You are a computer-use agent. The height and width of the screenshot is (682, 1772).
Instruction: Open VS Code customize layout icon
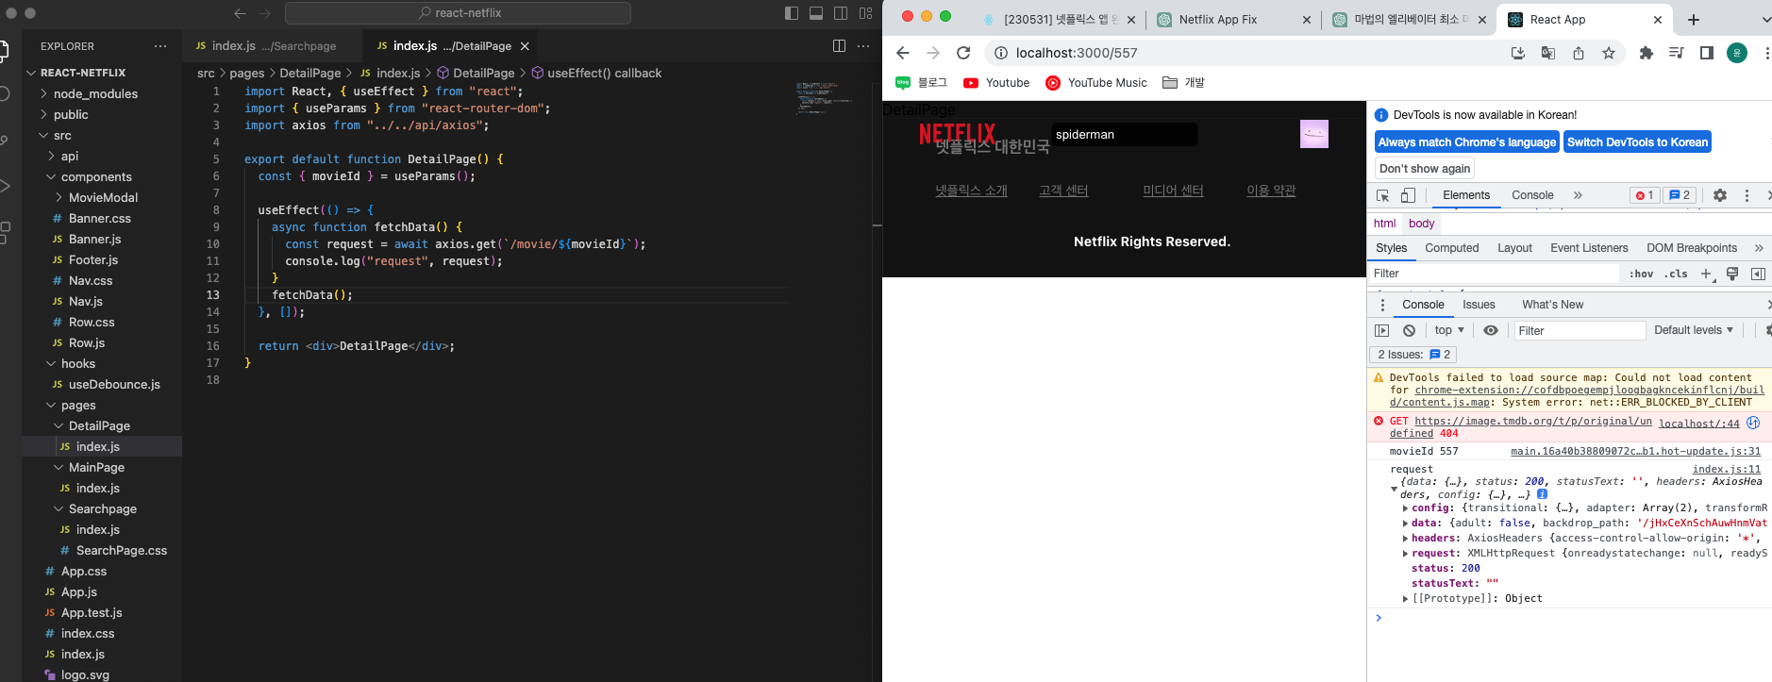click(865, 13)
